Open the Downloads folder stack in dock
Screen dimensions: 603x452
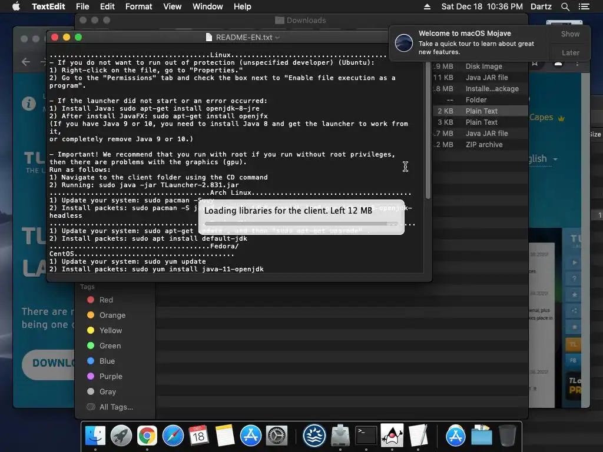coord(482,436)
